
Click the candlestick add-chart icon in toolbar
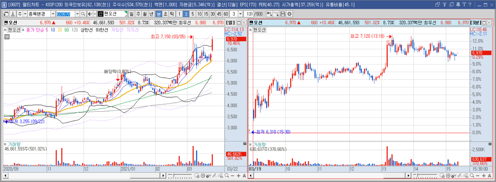click(269, 14)
